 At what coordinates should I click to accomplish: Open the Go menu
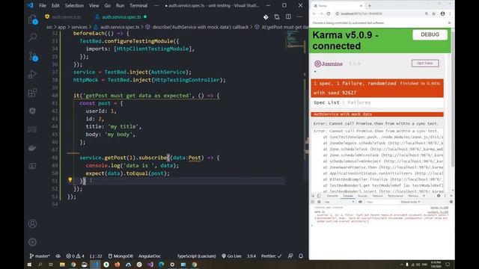108,5
